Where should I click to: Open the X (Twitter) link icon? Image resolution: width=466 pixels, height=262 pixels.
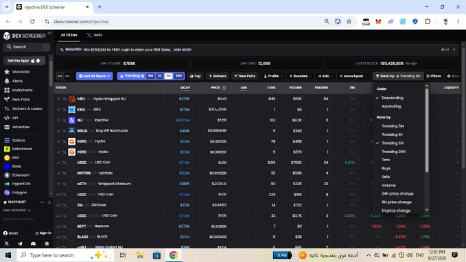(x=7, y=243)
